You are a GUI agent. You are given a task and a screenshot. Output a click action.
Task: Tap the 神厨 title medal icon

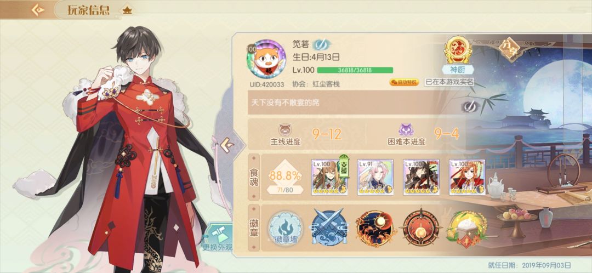(458, 50)
